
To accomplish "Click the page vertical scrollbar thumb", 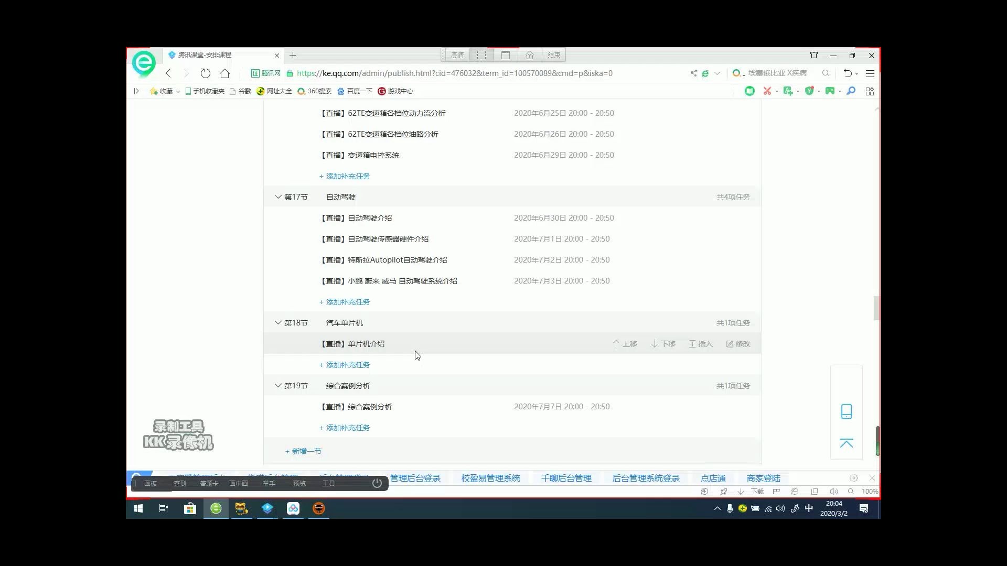I will pyautogui.click(x=876, y=308).
